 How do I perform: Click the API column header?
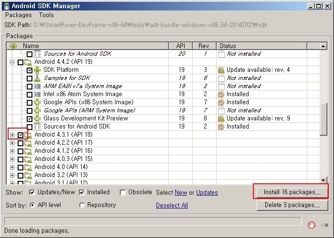(x=181, y=46)
